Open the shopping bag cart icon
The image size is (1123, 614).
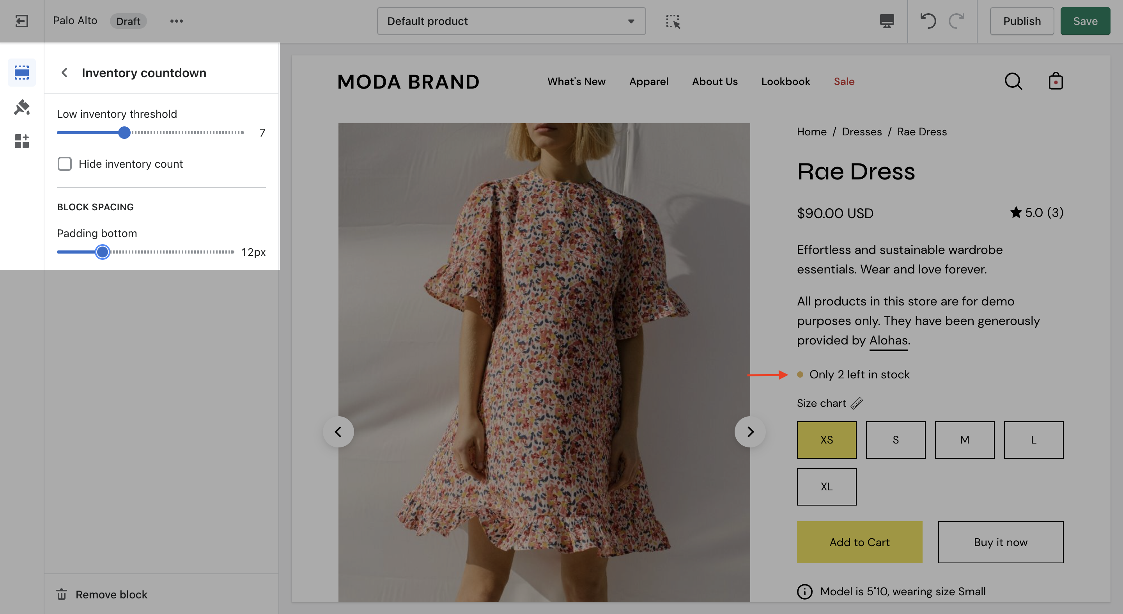[x=1056, y=82]
